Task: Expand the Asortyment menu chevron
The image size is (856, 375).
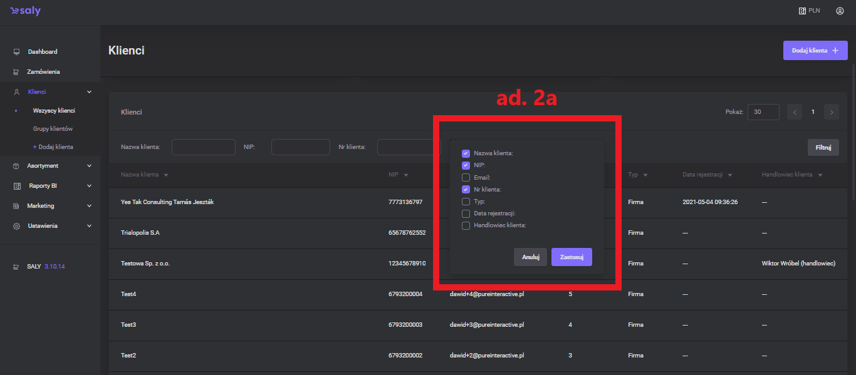Action: pyautogui.click(x=89, y=166)
